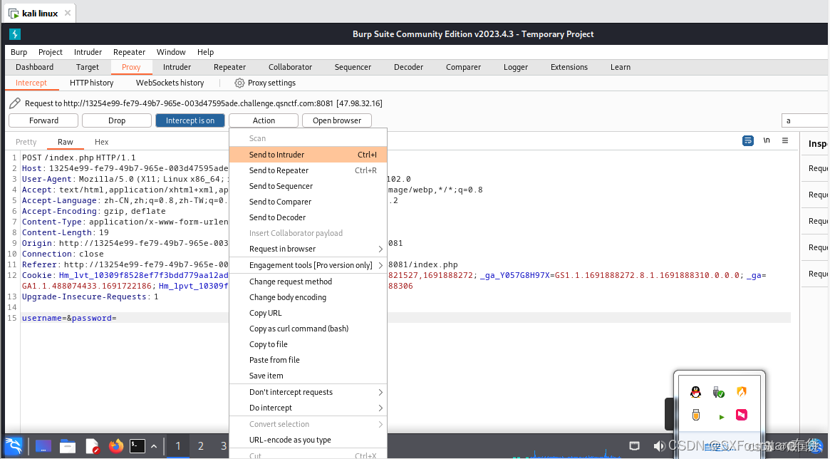Open the terminal emulator in taskbar
The width and height of the screenshot is (830, 459).
click(x=138, y=446)
